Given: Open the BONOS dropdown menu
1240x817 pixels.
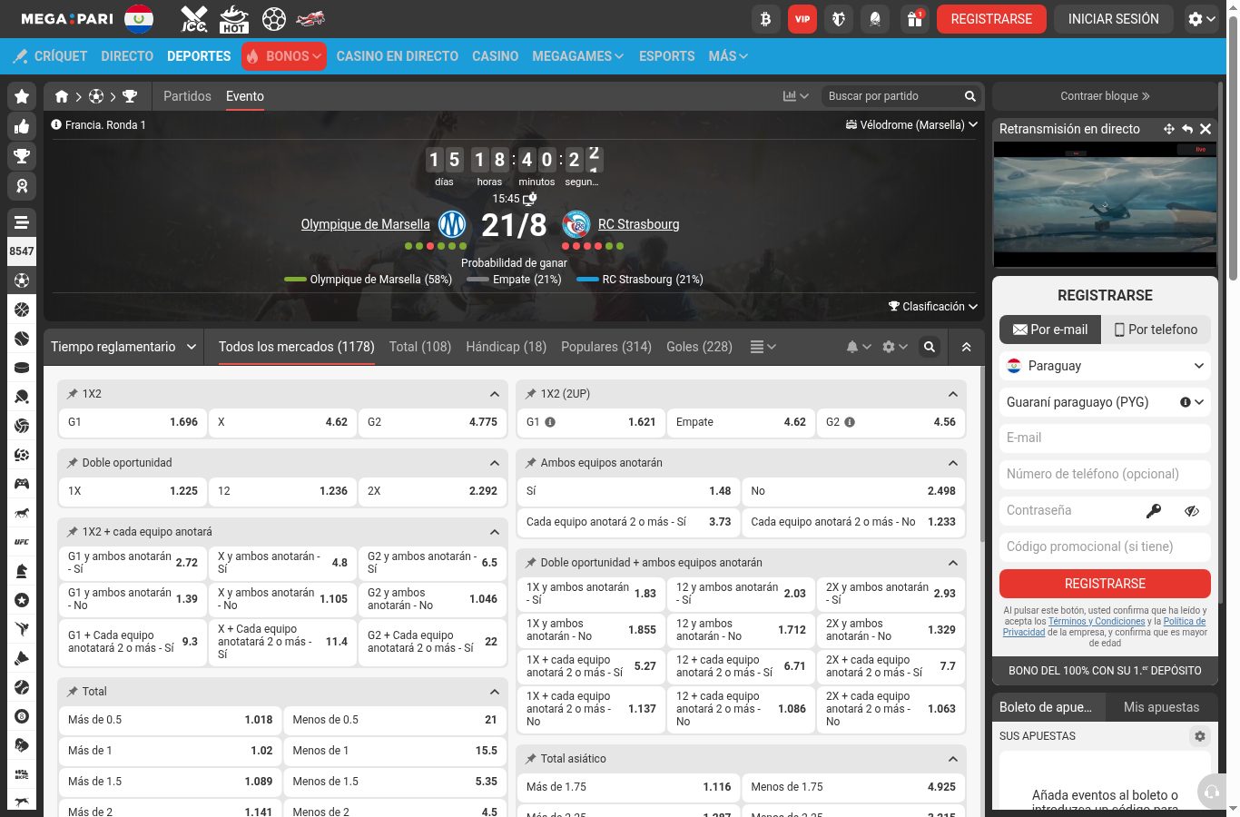Looking at the screenshot, I should (284, 56).
